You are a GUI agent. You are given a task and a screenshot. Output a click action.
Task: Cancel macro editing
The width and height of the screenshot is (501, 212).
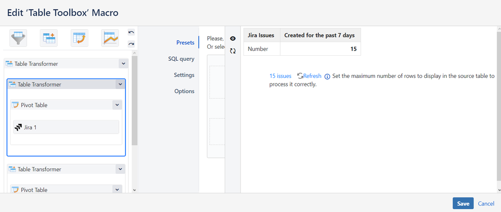point(486,203)
